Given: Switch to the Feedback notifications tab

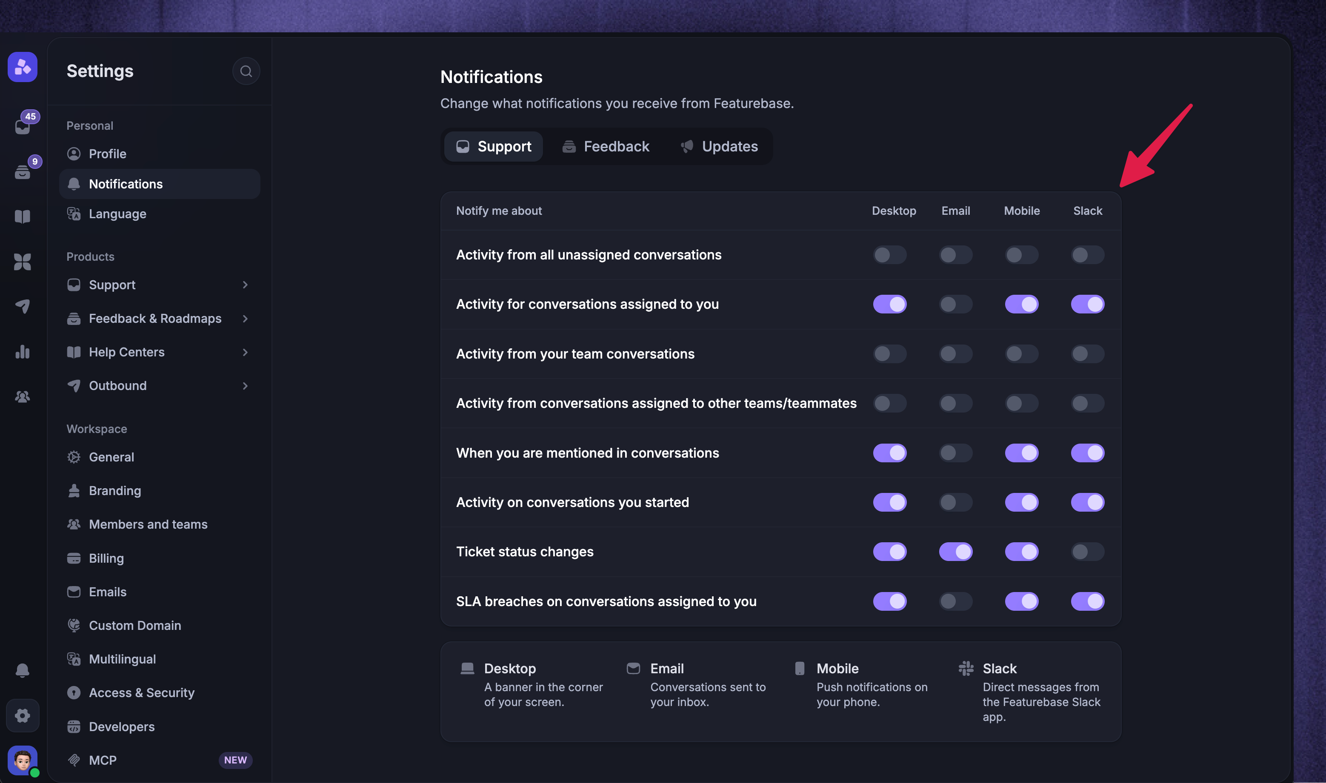Looking at the screenshot, I should (x=606, y=146).
